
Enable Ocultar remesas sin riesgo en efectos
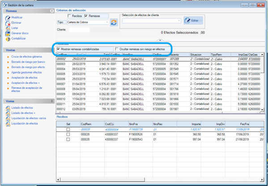(x=117, y=49)
